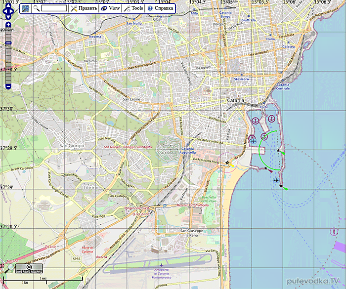Click the blue marker by the harbour mole
Image resolution: width=346 pixels, height=289 pixels.
[x=254, y=141]
